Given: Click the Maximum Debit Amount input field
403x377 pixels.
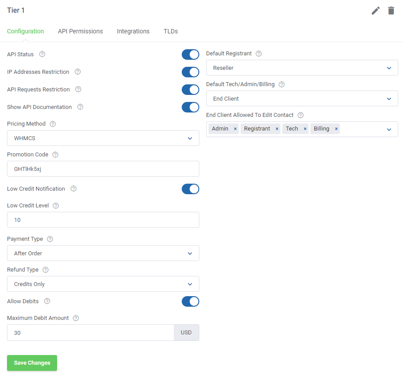Looking at the screenshot, I should pos(90,333).
